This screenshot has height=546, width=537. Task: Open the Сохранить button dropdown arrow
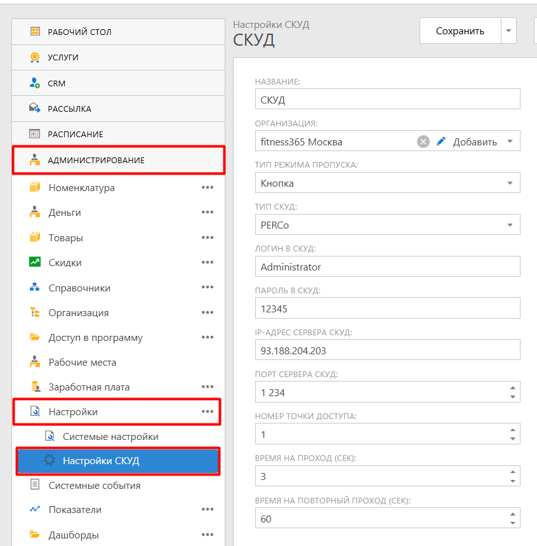[508, 30]
